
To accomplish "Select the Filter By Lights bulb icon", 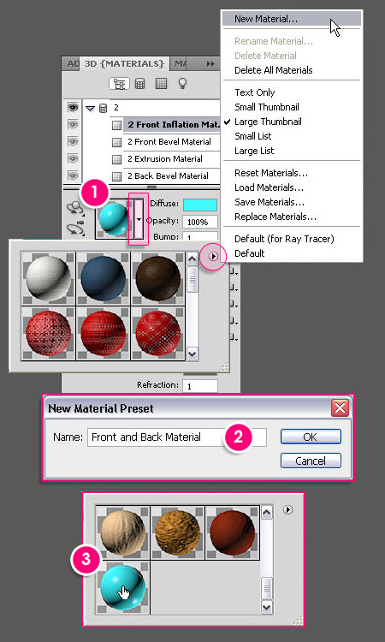I will coord(182,84).
